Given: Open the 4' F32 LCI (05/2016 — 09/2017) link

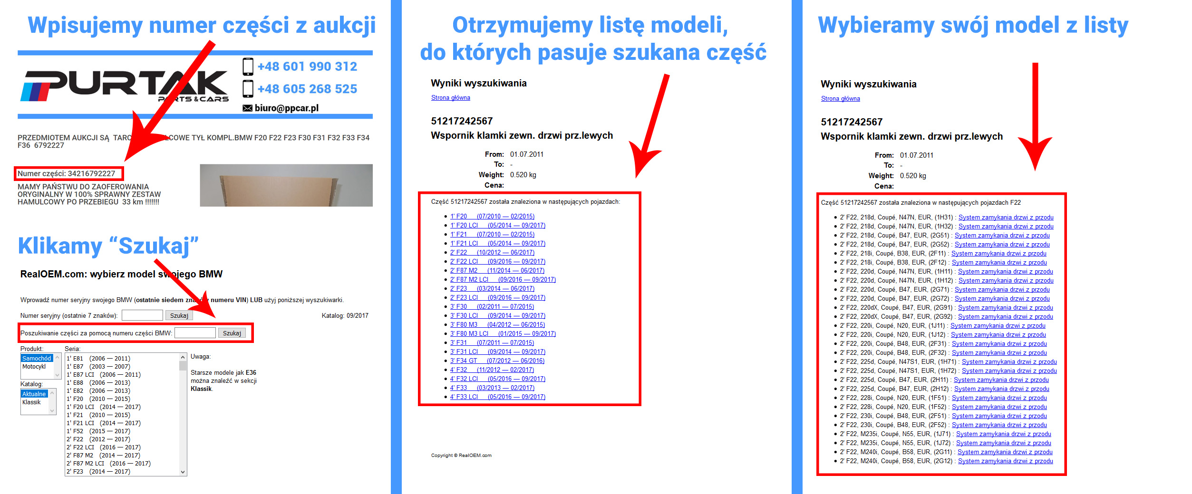Looking at the screenshot, I should (x=498, y=379).
